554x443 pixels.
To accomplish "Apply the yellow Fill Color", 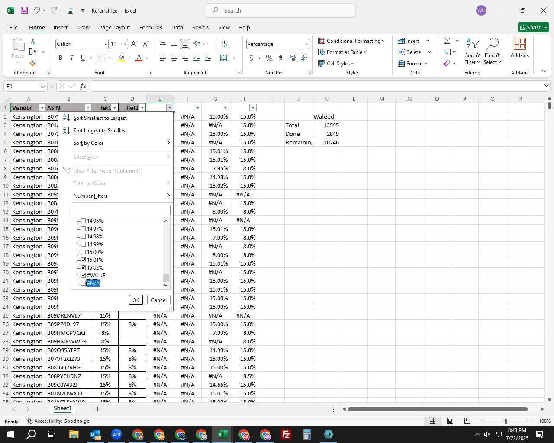I will click(122, 58).
